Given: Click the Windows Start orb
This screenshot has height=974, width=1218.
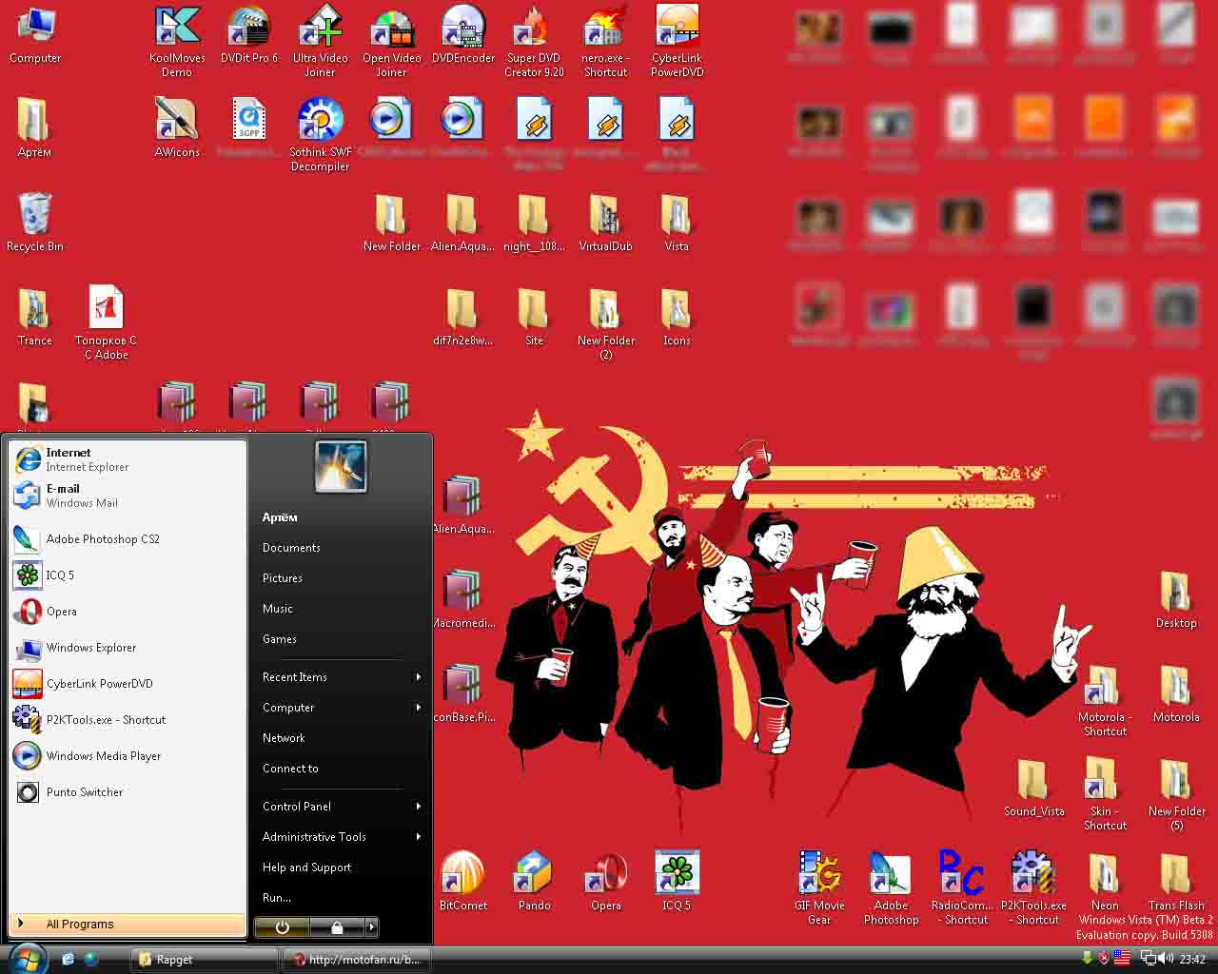Looking at the screenshot, I should (28, 957).
